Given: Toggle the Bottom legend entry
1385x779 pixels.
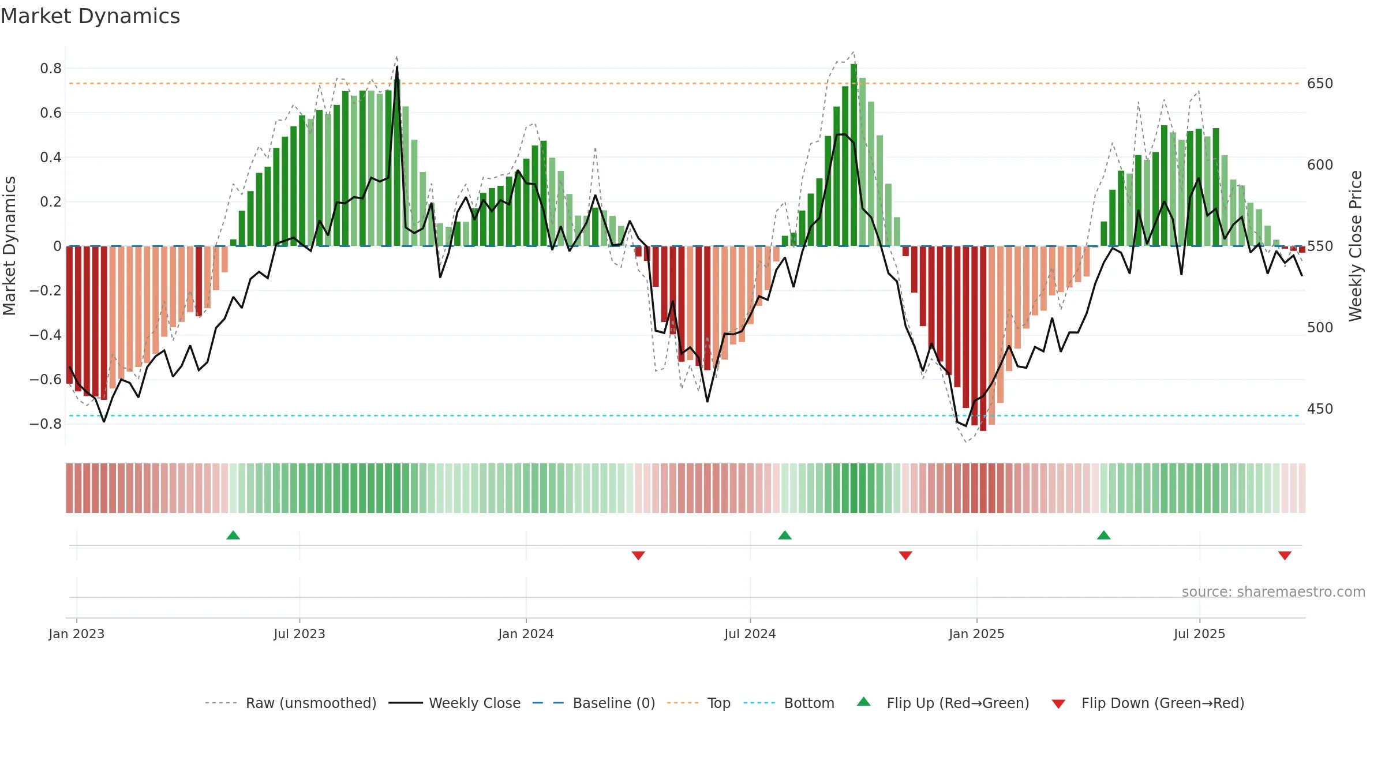Looking at the screenshot, I should pyautogui.click(x=789, y=703).
